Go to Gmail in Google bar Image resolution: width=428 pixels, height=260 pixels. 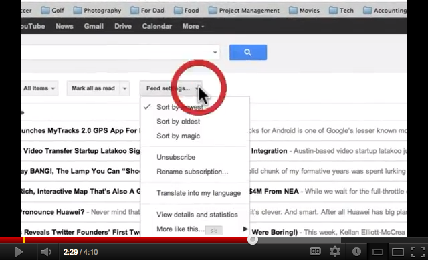click(94, 27)
